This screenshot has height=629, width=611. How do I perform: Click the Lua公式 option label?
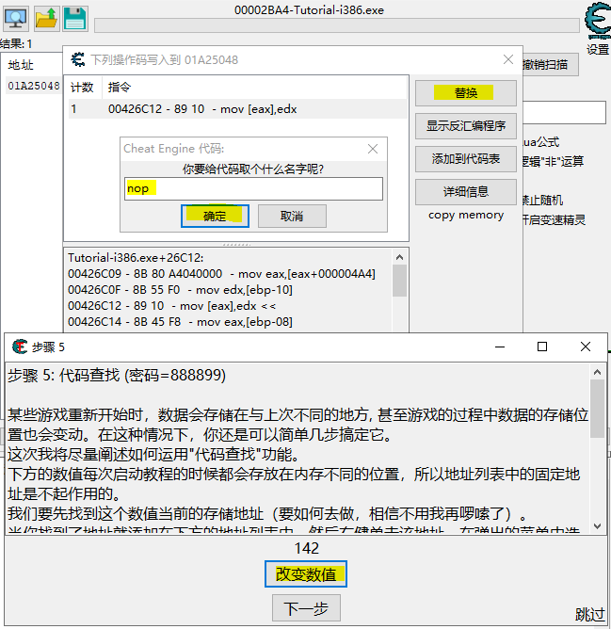540,142
